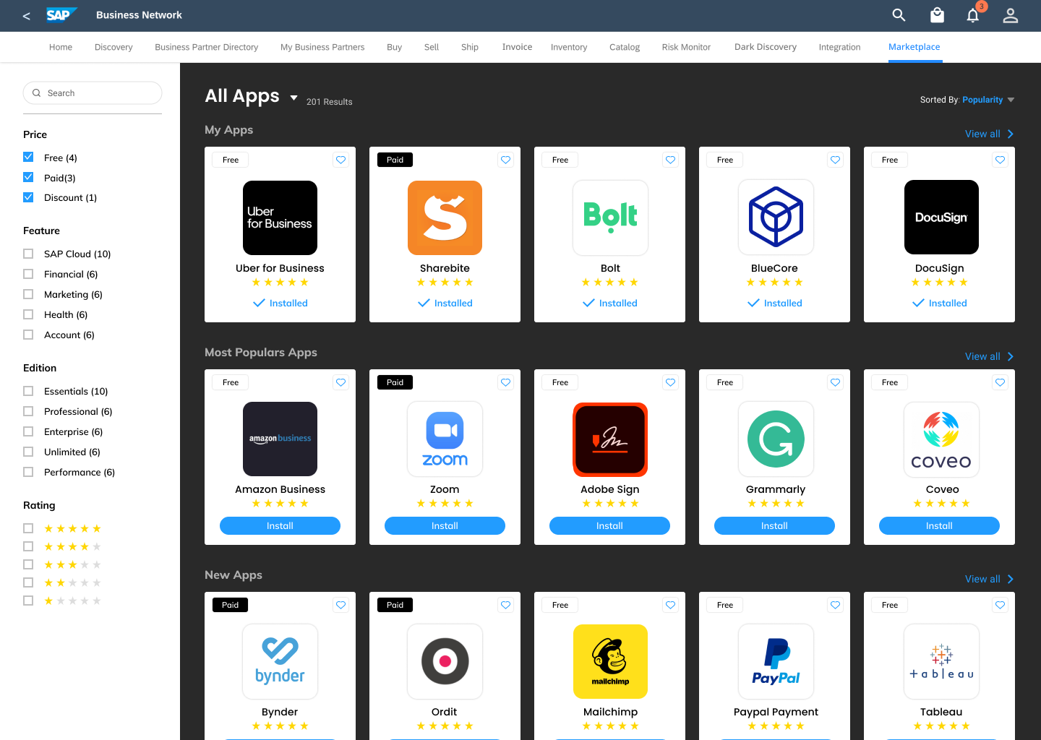Image resolution: width=1041 pixels, height=740 pixels.
Task: Install Adobe Sign app
Action: click(x=609, y=525)
